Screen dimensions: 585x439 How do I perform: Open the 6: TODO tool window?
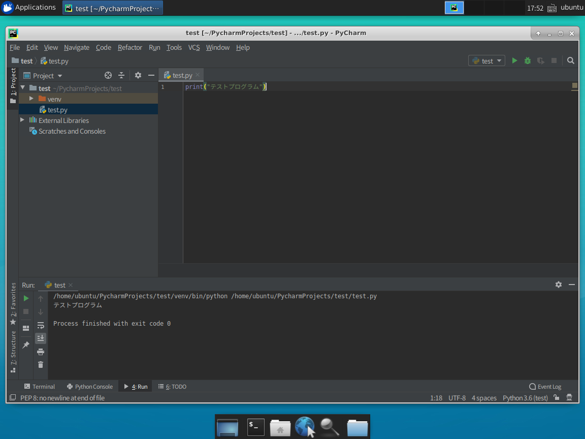172,386
